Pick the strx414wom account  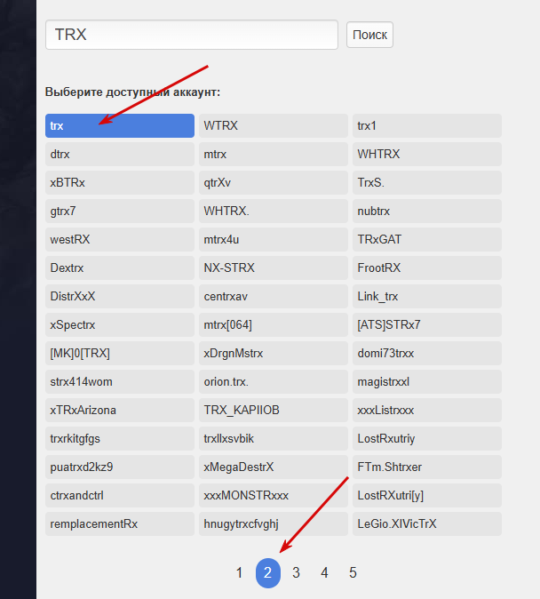pyautogui.click(x=120, y=381)
